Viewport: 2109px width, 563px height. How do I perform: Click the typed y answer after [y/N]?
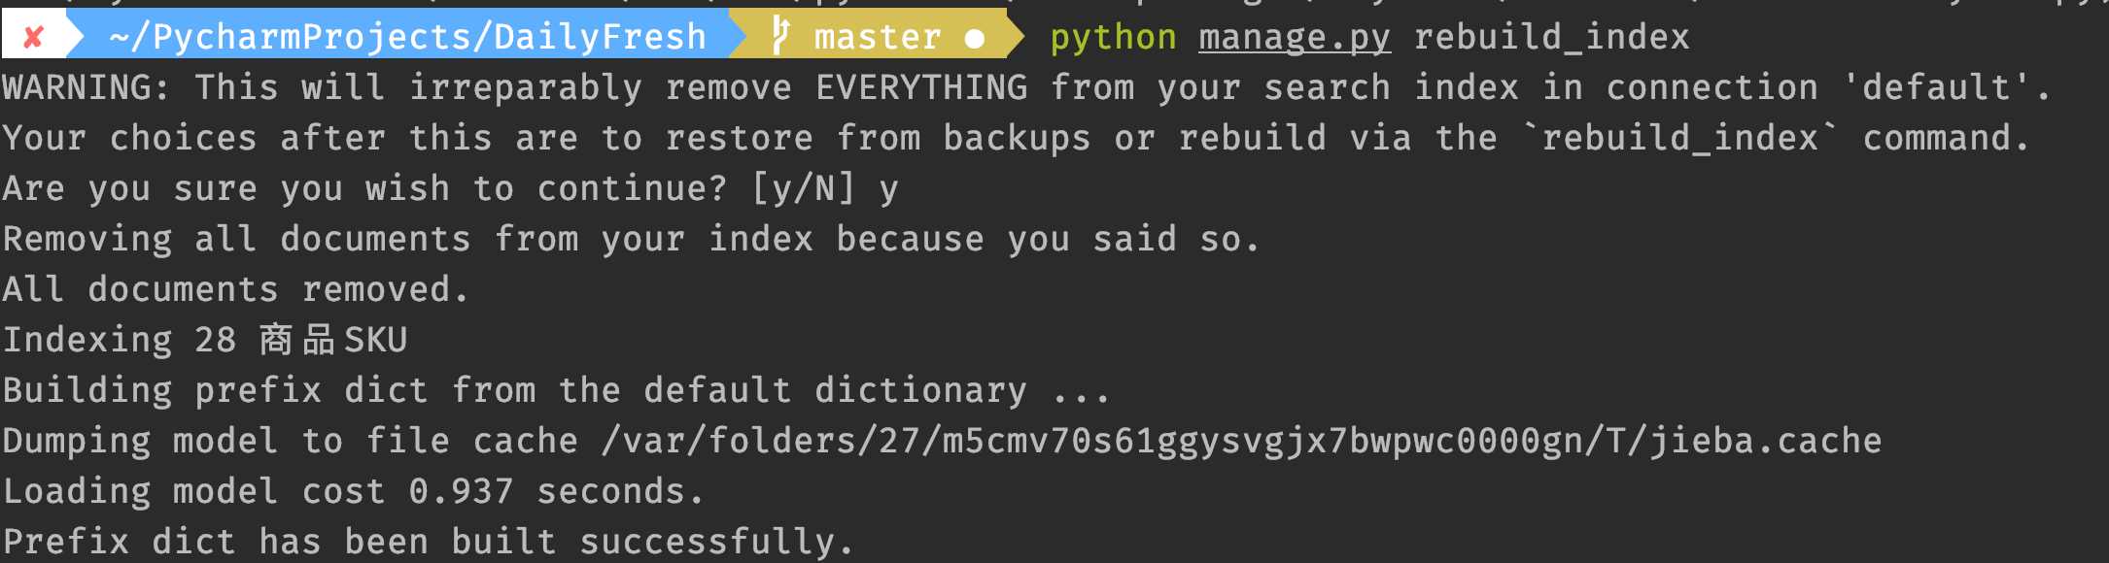pyautogui.click(x=888, y=189)
